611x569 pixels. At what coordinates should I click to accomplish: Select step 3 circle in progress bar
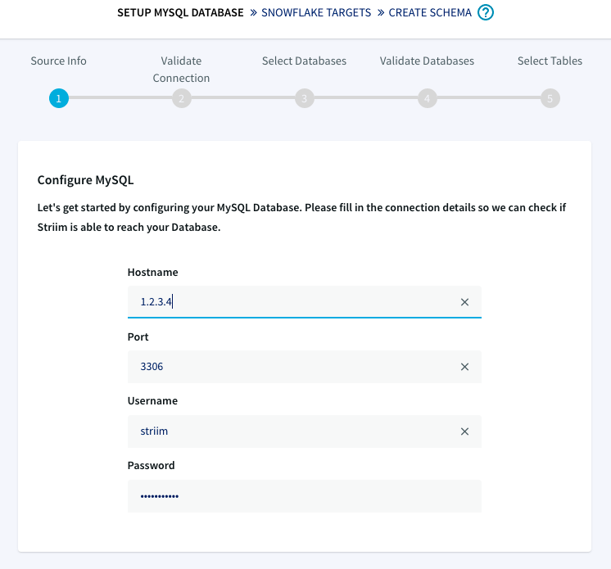coord(305,98)
